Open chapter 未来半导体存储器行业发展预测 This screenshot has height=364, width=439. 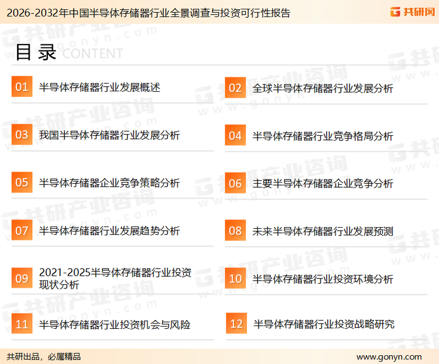323,232
